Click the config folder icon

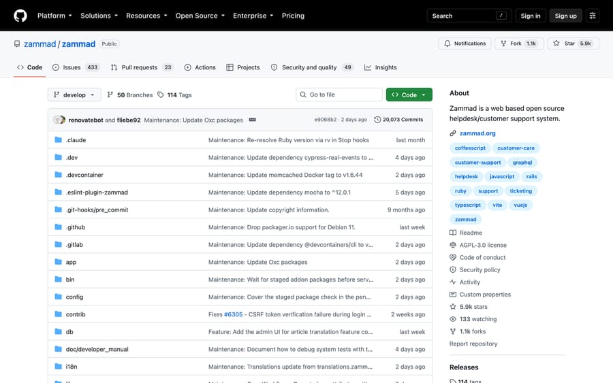(59, 297)
